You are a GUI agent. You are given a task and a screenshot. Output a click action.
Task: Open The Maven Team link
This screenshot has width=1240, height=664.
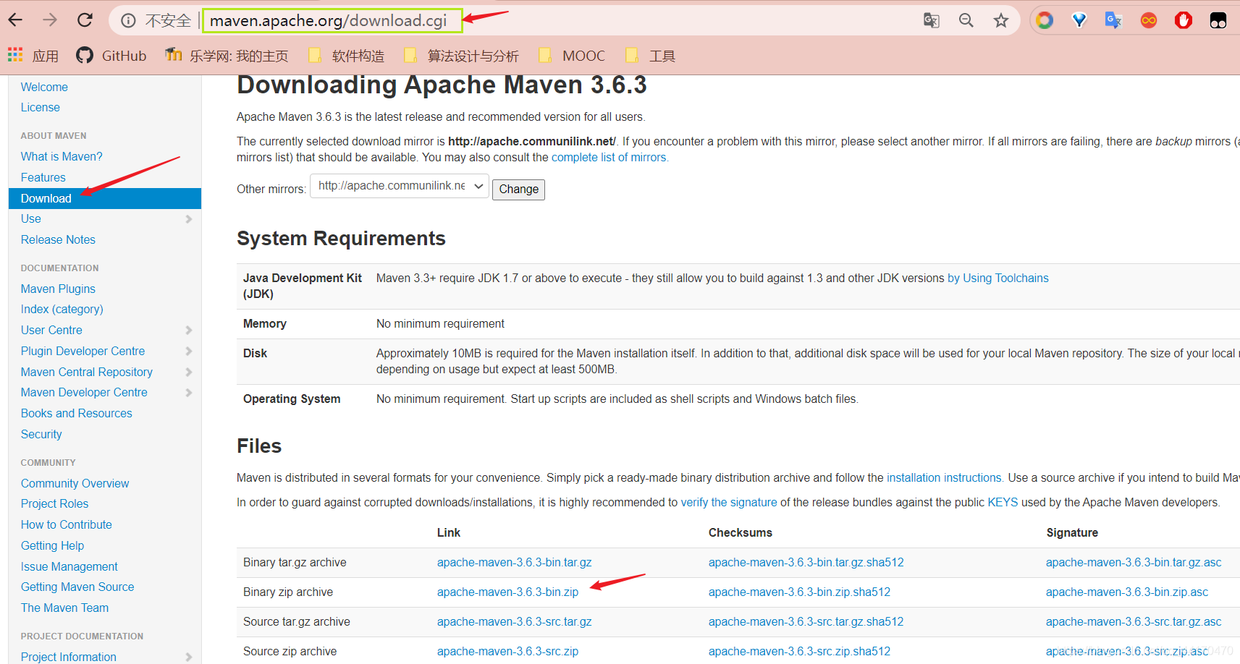coord(65,608)
